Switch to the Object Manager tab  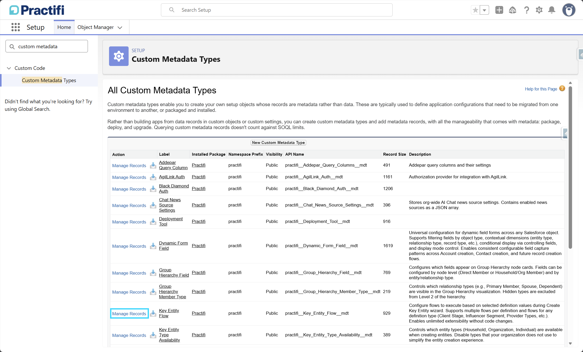coord(95,27)
